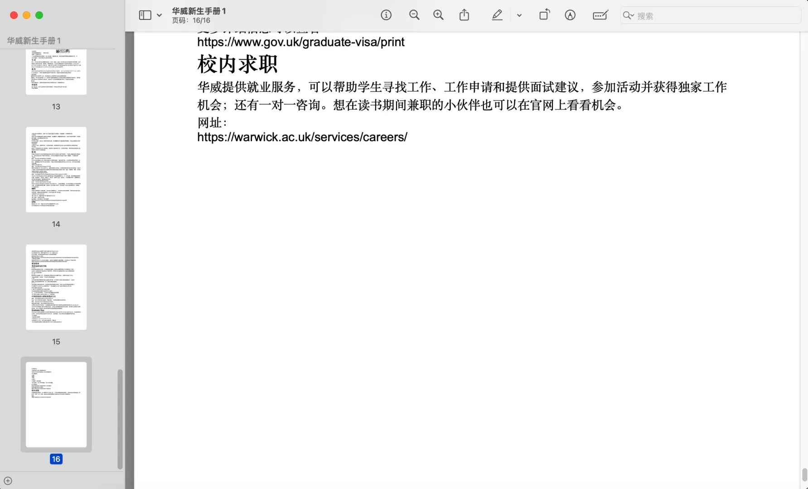Zoom in on the PDF page

[438, 15]
